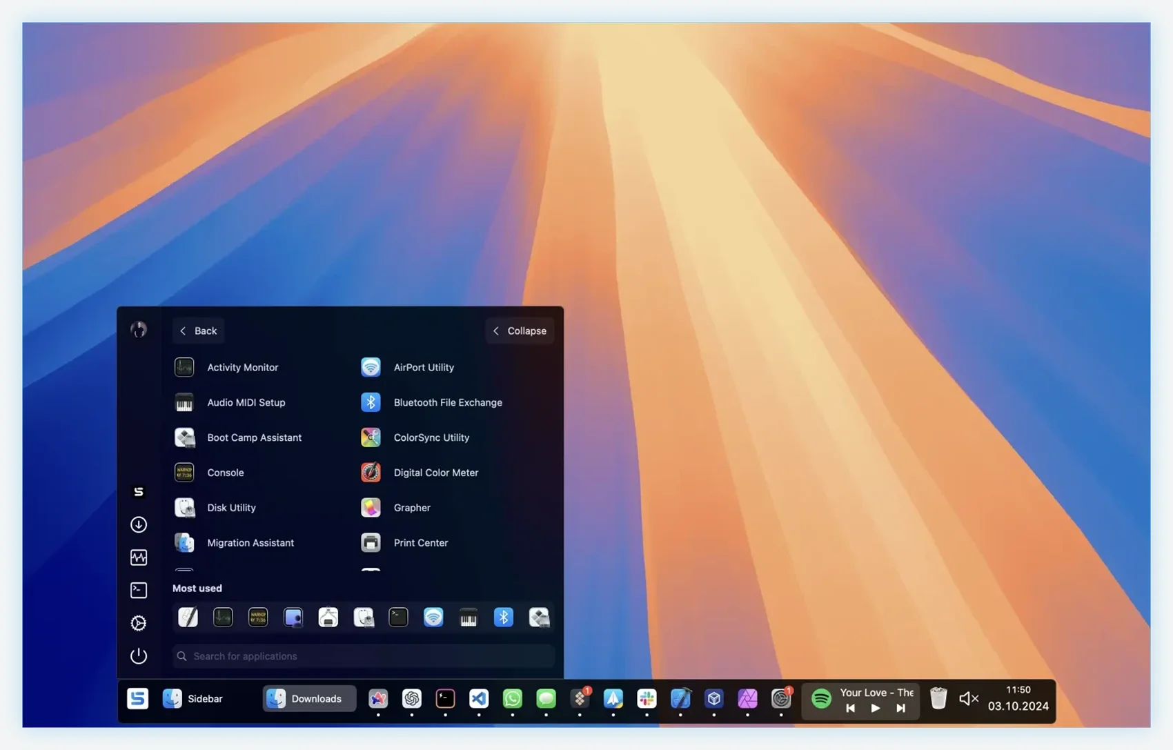Click the S start button on taskbar
Image resolution: width=1173 pixels, height=750 pixels.
pos(138,699)
